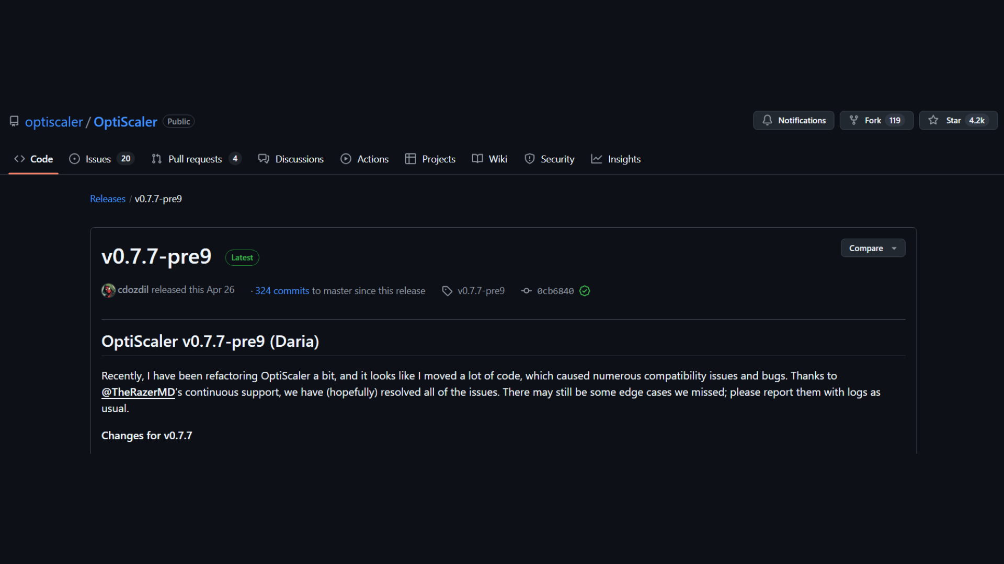The image size is (1004, 564).
Task: Click the v0.7.7-pre9 breadcrumb text
Action: tap(158, 199)
